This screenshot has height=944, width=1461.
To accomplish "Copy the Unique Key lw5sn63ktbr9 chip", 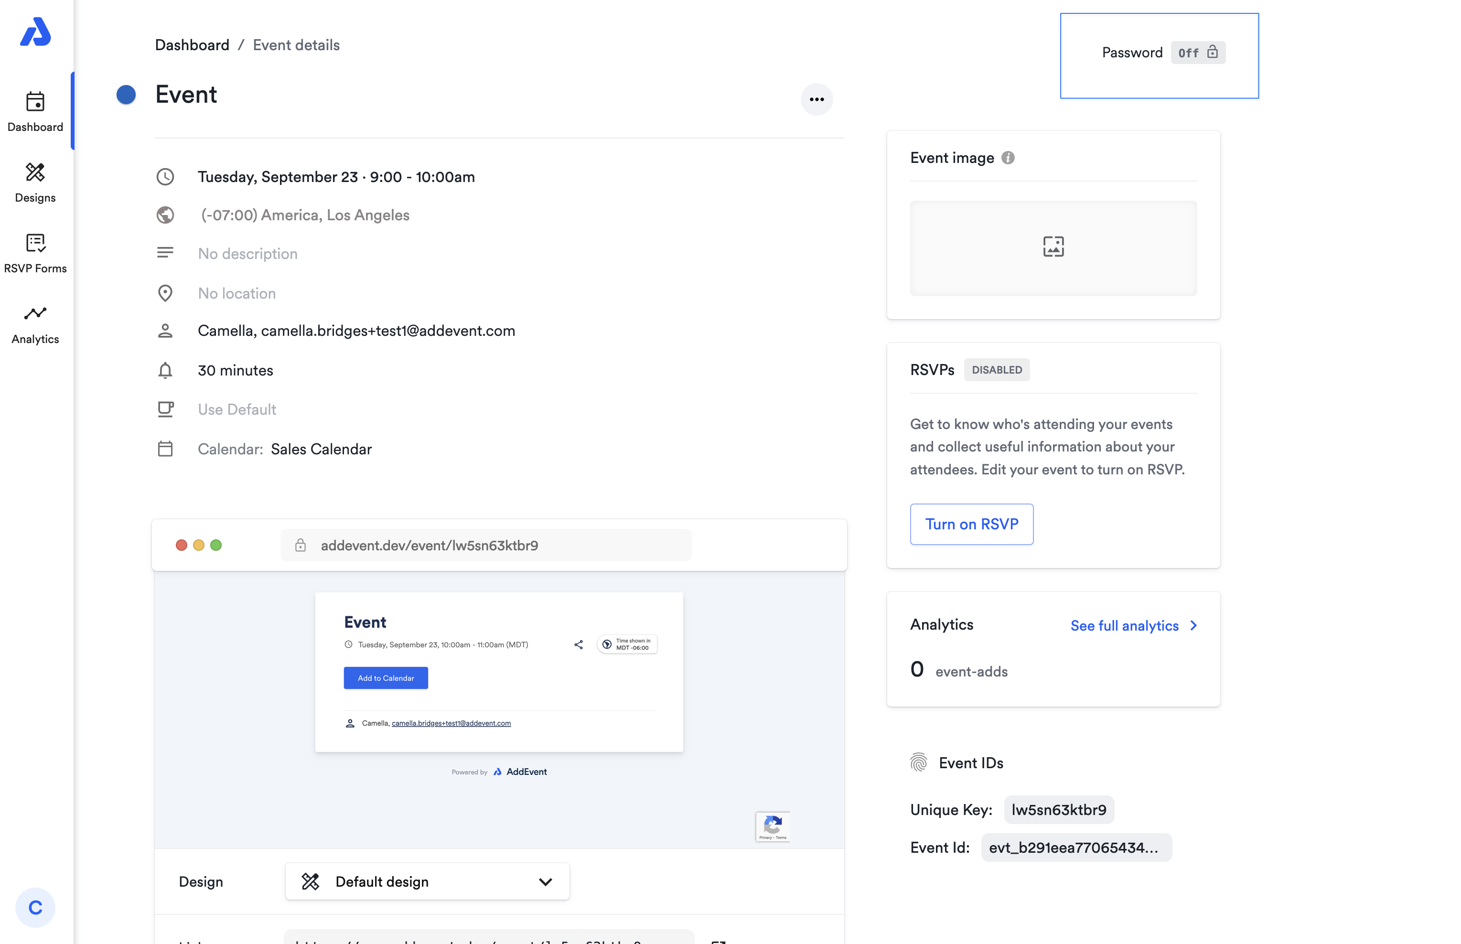I will 1058,810.
